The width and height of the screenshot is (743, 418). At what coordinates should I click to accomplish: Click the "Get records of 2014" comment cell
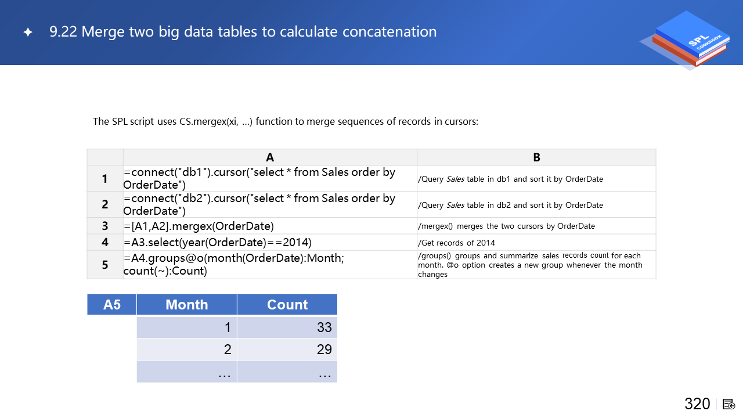(x=536, y=243)
